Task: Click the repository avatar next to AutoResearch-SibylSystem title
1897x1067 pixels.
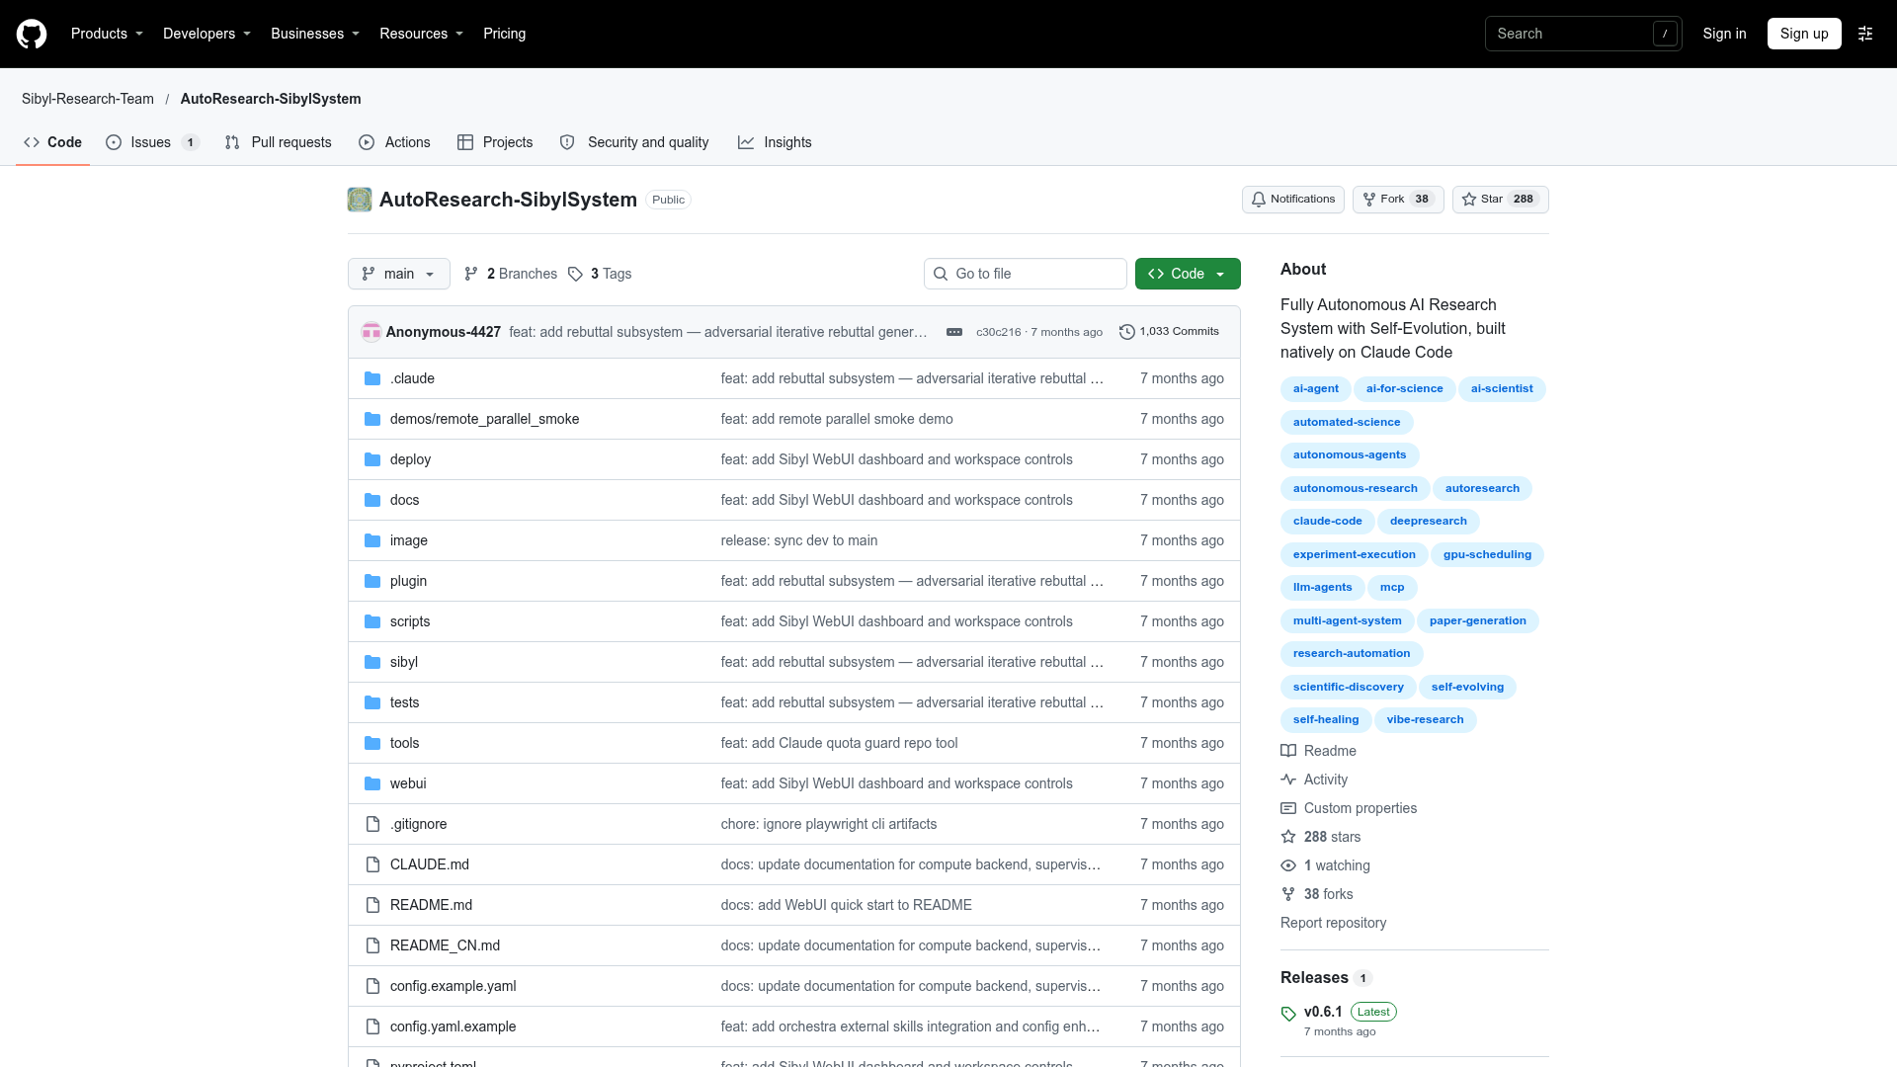Action: tap(360, 200)
